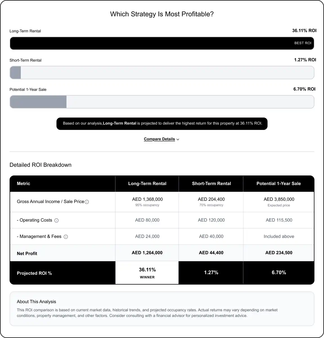Expand the Compare Details link
This screenshot has width=324, height=338.
159,139
